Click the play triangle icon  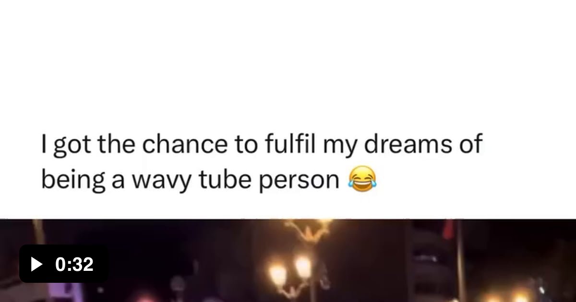(x=36, y=264)
